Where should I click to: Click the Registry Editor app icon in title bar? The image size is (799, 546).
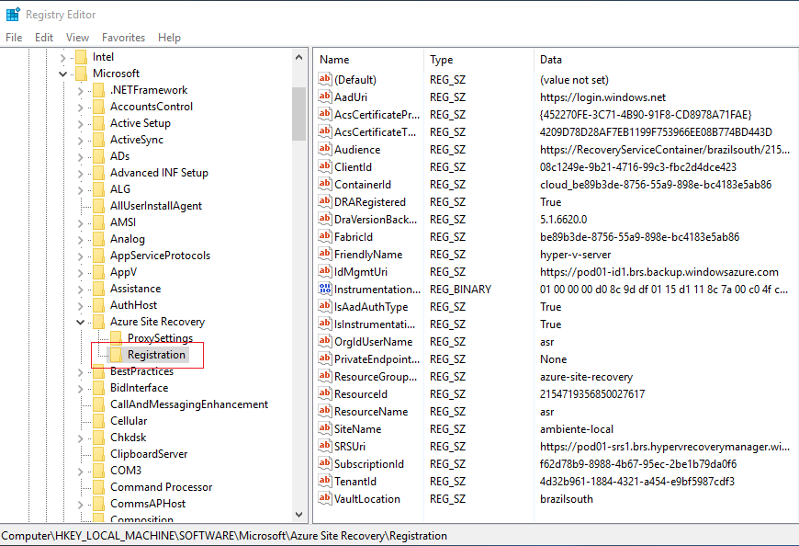pyautogui.click(x=13, y=15)
